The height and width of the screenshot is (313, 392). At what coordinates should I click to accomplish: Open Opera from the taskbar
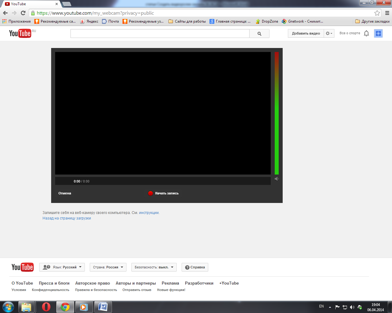[x=46, y=307]
